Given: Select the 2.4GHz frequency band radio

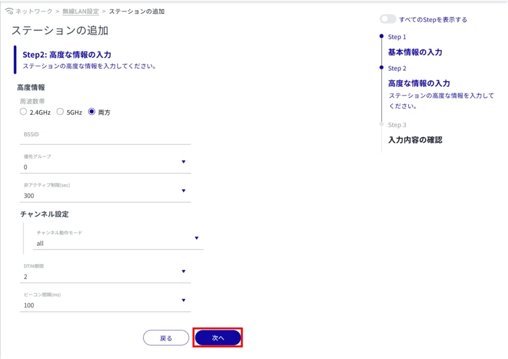Looking at the screenshot, I should pos(23,112).
